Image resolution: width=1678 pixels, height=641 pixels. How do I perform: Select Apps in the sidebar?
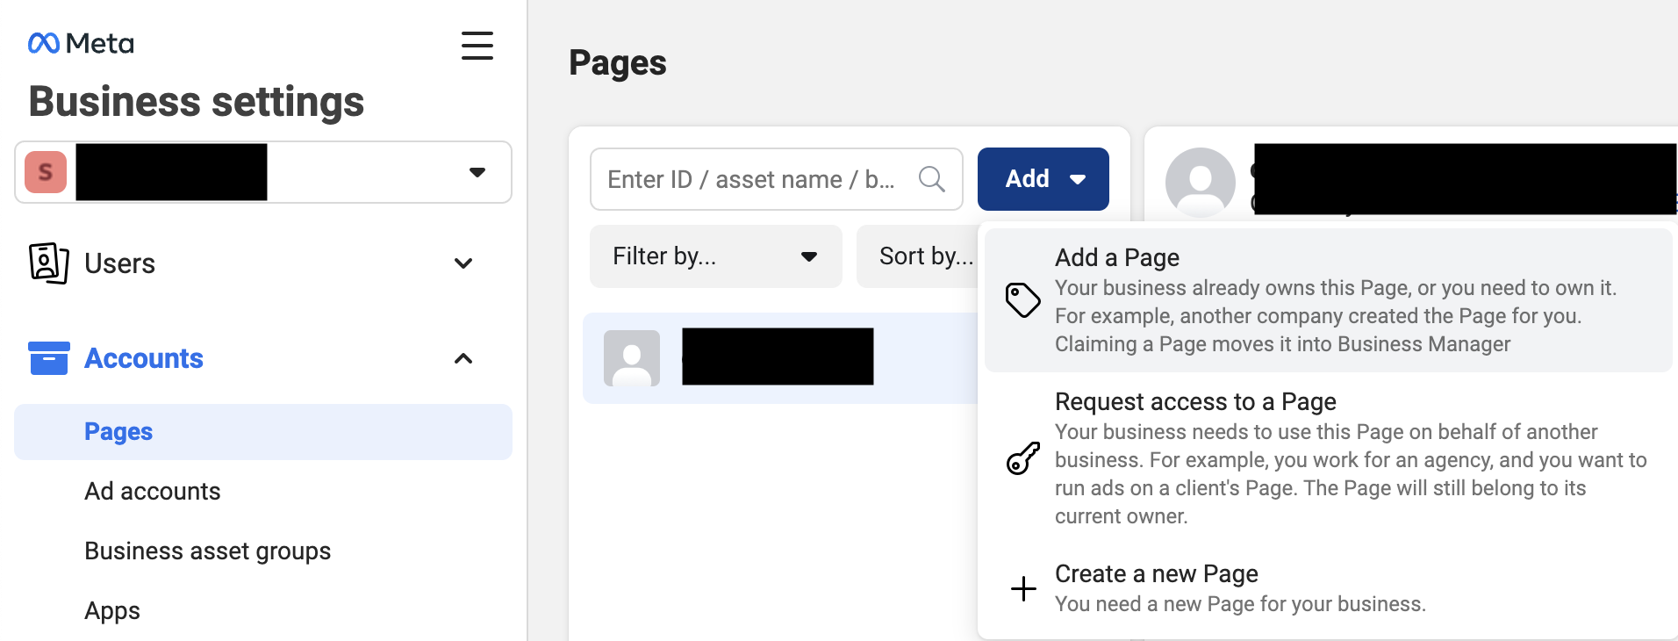point(112,611)
